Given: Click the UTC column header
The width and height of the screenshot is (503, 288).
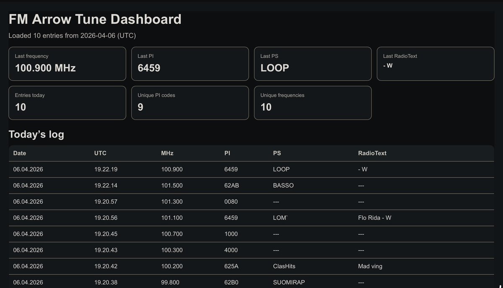Looking at the screenshot, I should tap(100, 153).
